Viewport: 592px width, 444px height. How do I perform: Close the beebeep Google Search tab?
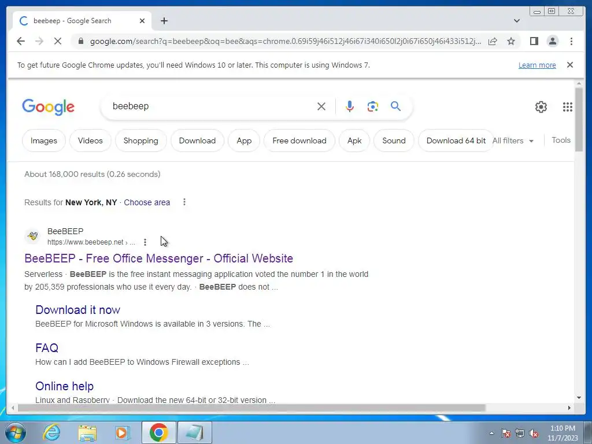pyautogui.click(x=142, y=21)
